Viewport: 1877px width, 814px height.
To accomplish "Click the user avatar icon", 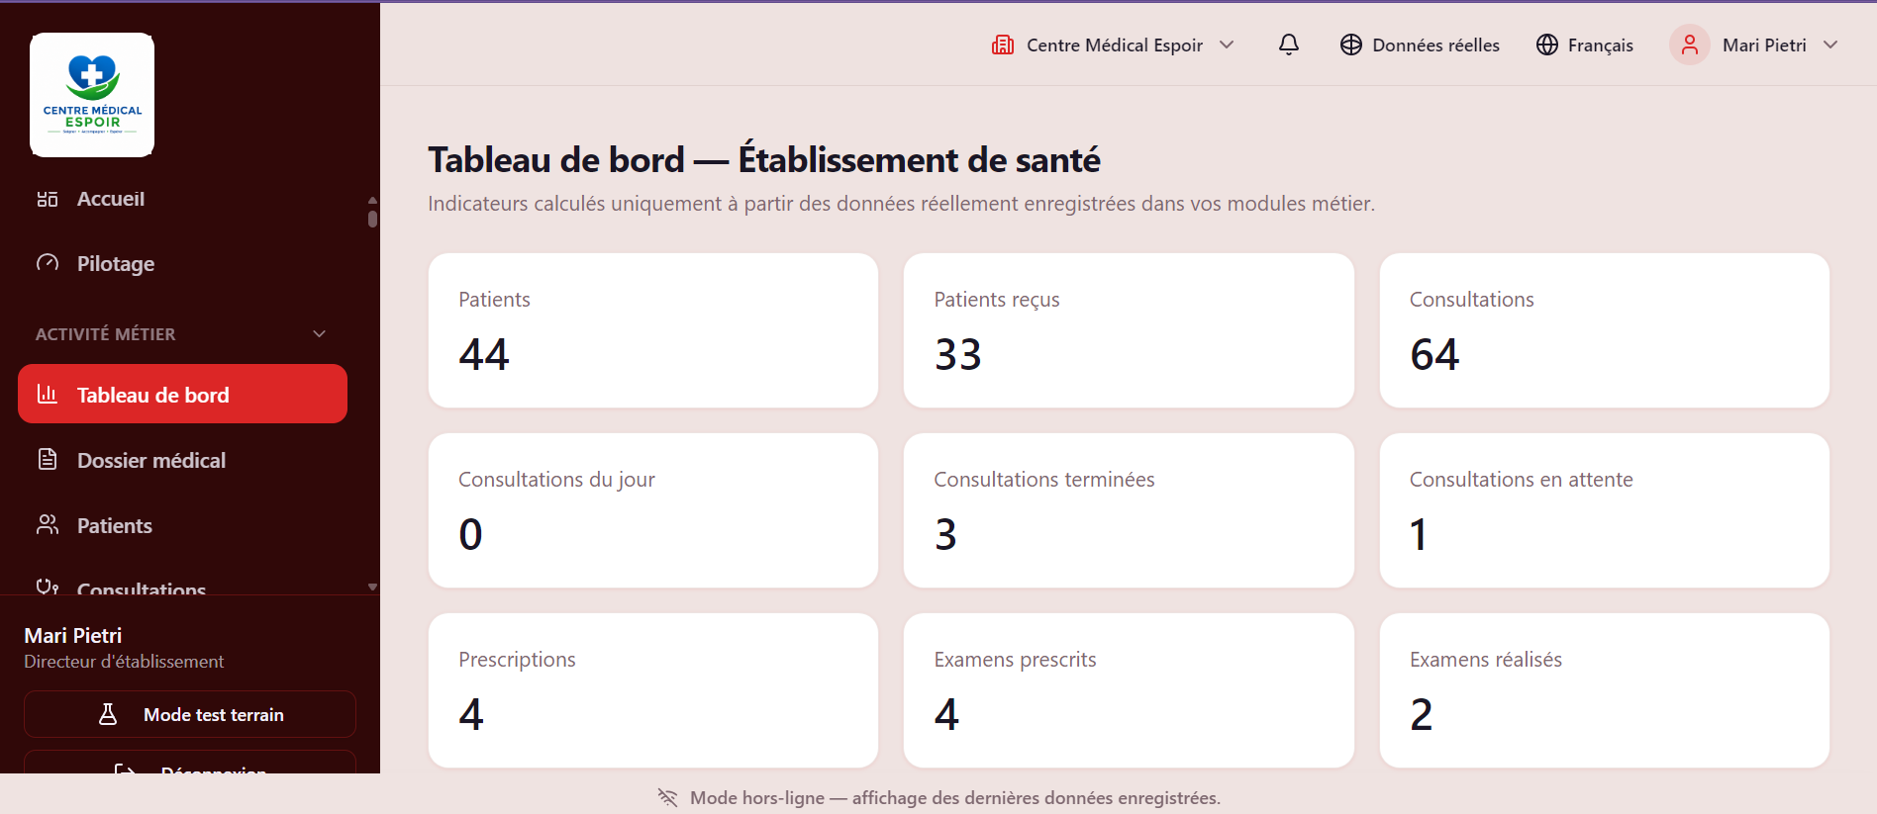I will pos(1690,45).
